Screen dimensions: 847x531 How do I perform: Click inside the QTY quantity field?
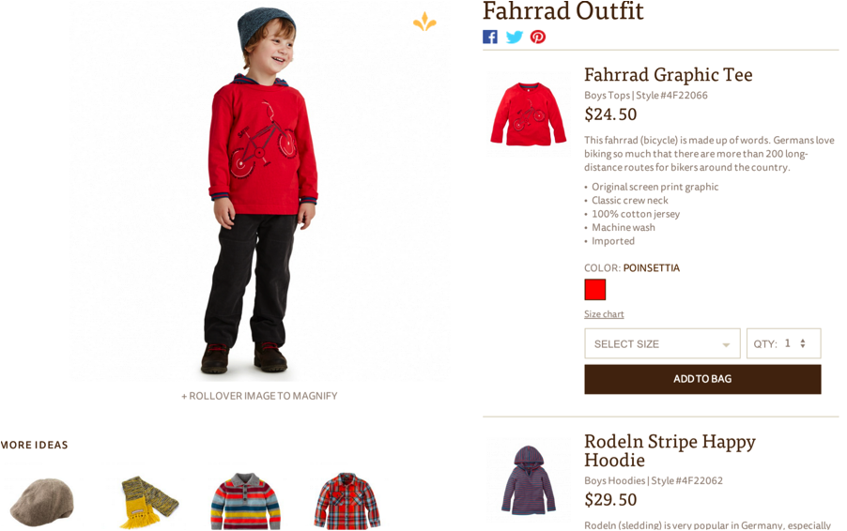tap(784, 343)
